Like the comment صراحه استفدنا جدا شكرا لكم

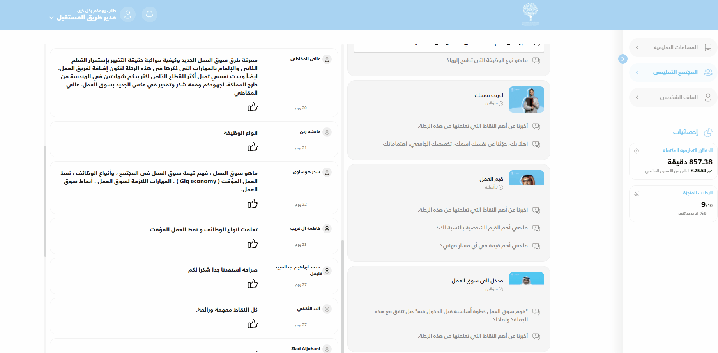(253, 284)
